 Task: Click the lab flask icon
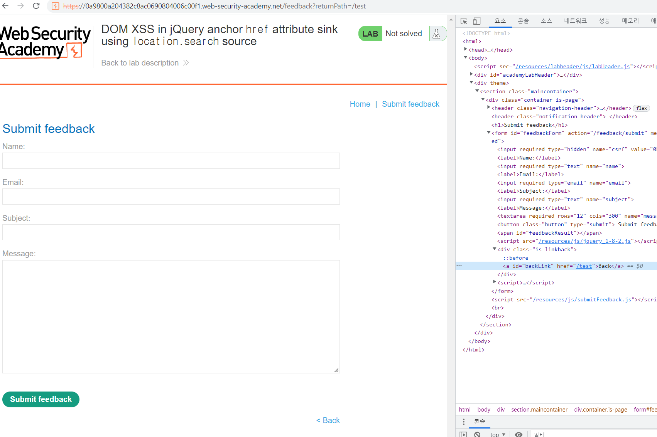click(436, 34)
